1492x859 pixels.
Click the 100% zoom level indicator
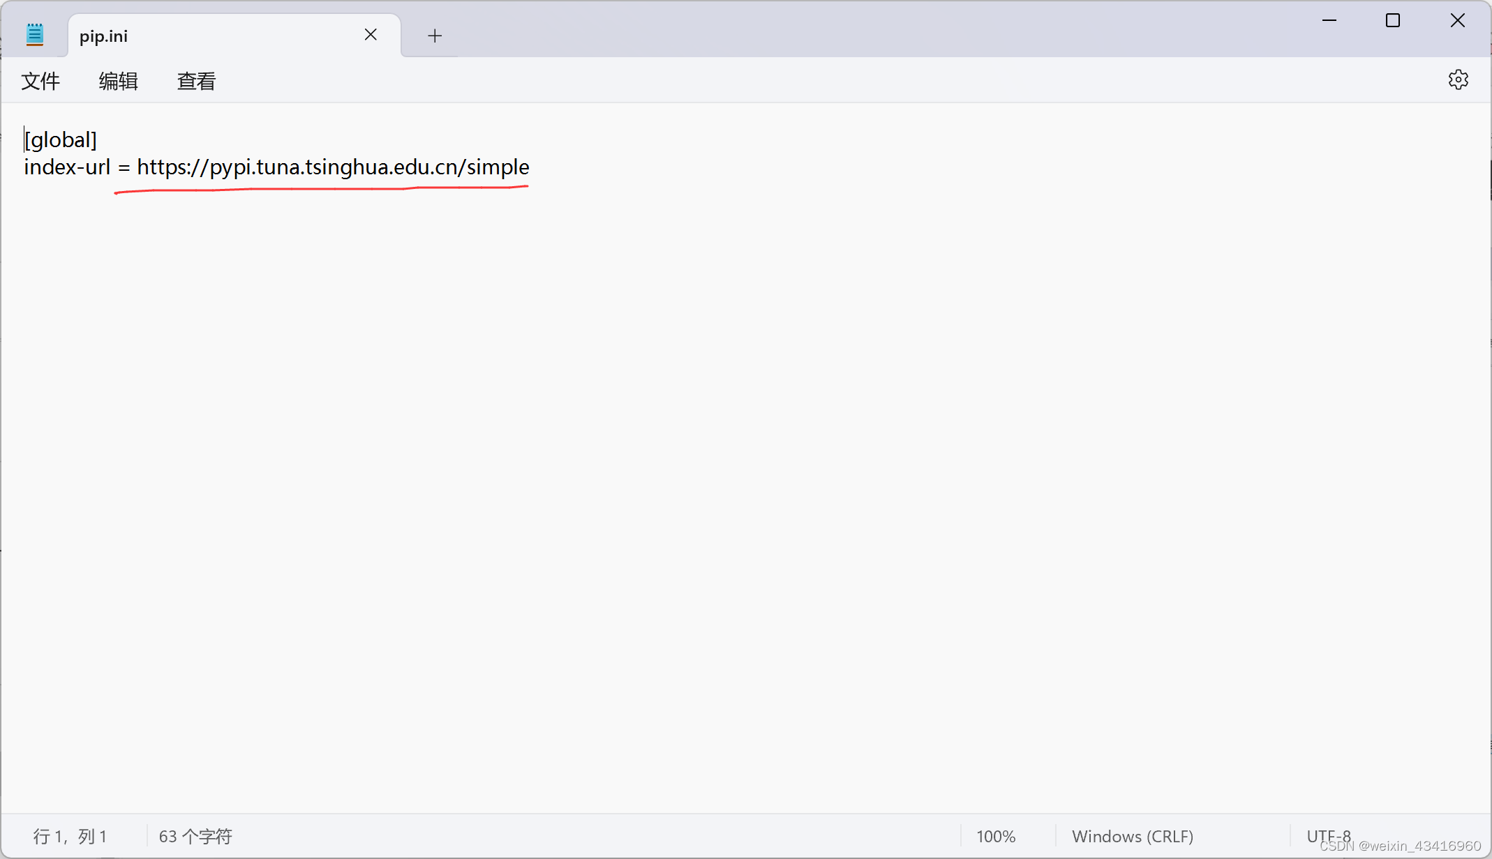[x=996, y=836]
